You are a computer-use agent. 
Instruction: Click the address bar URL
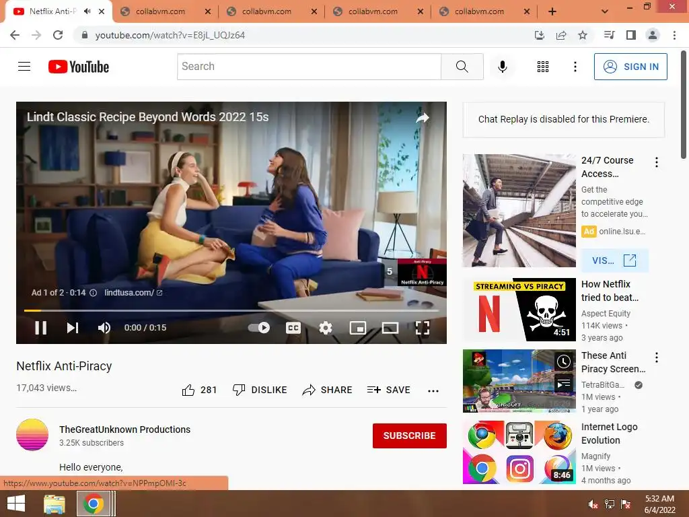(170, 35)
